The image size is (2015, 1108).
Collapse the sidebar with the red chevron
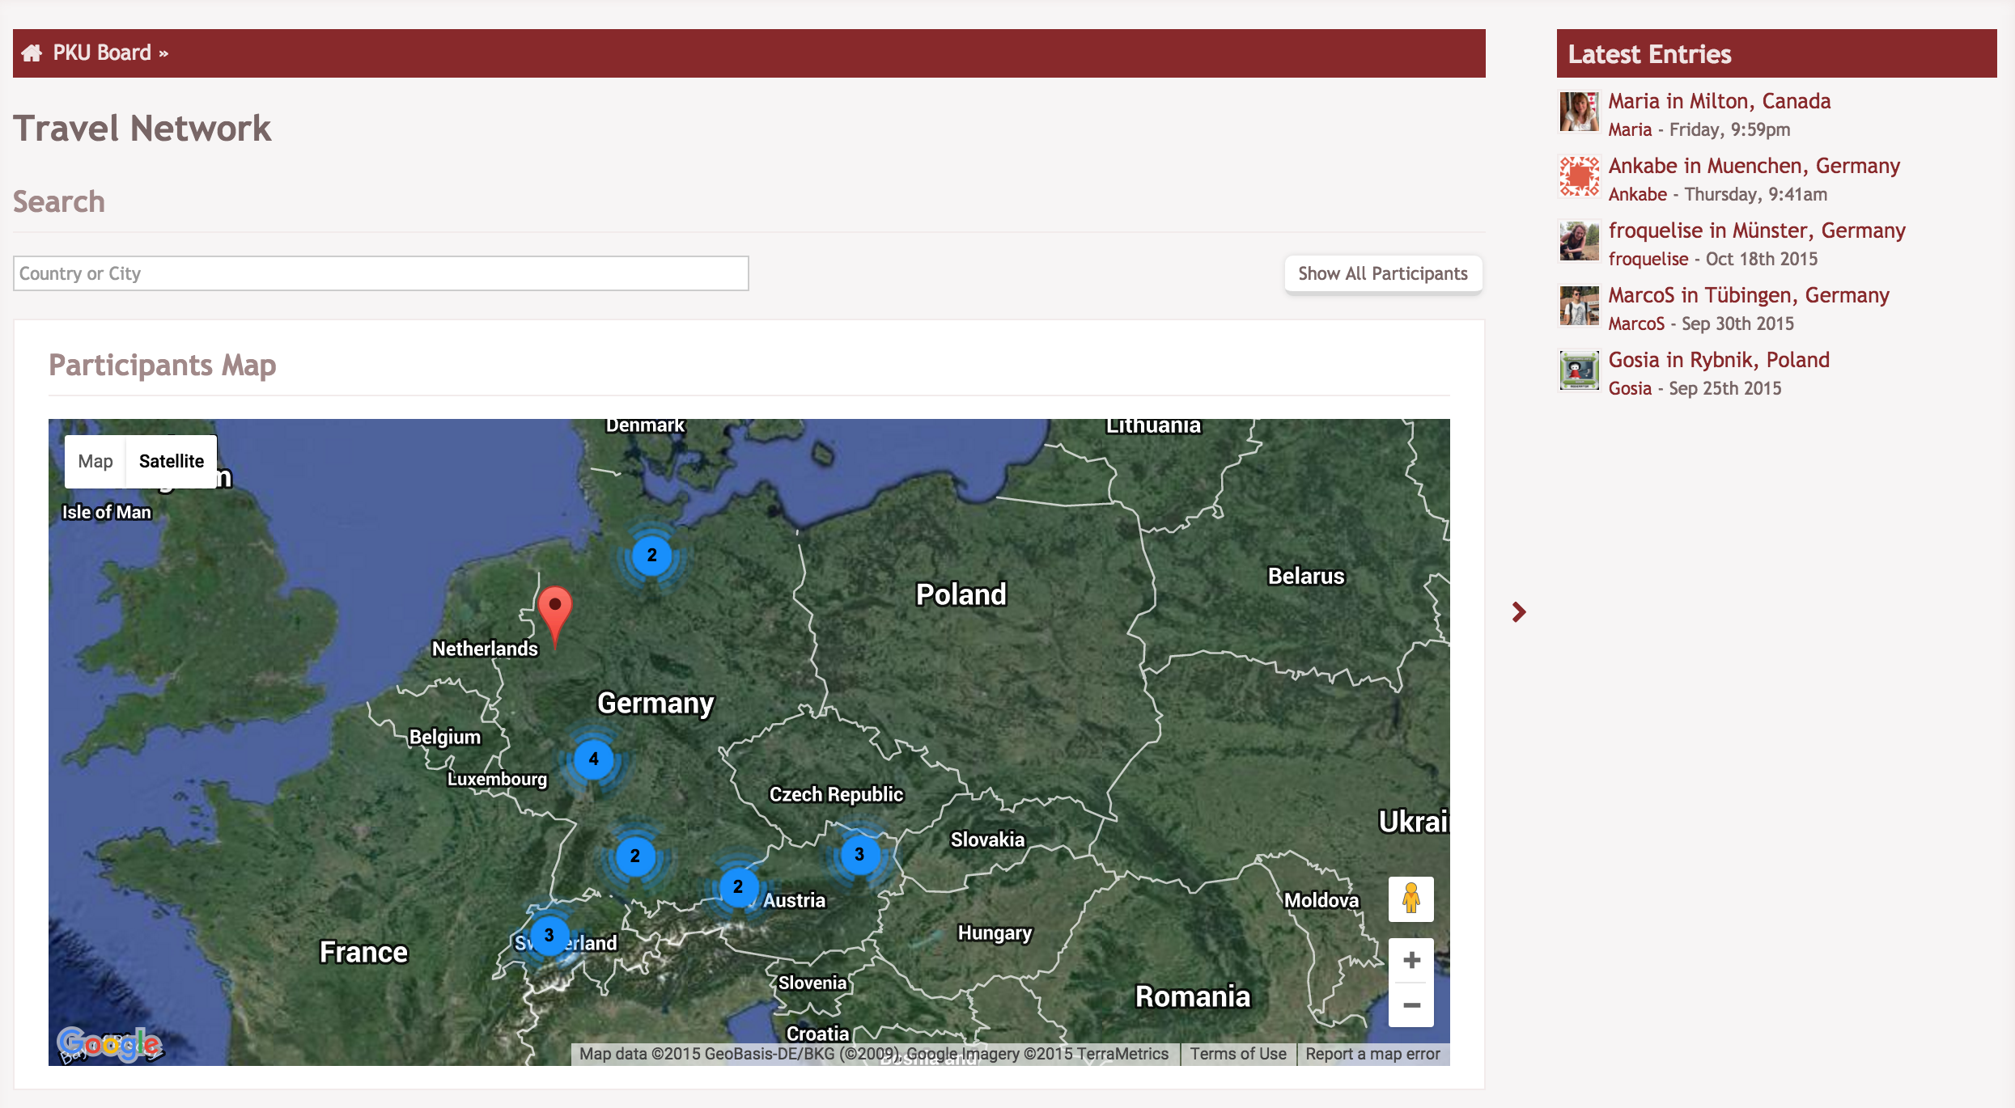pos(1519,612)
